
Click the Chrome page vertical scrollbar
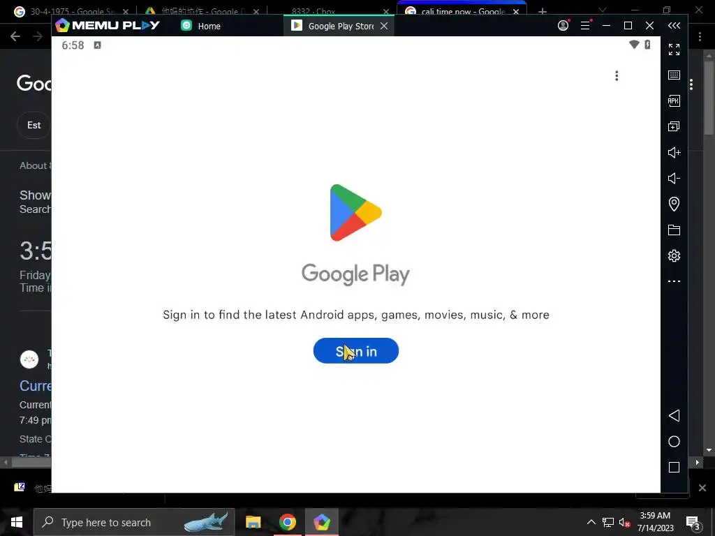[709, 98]
